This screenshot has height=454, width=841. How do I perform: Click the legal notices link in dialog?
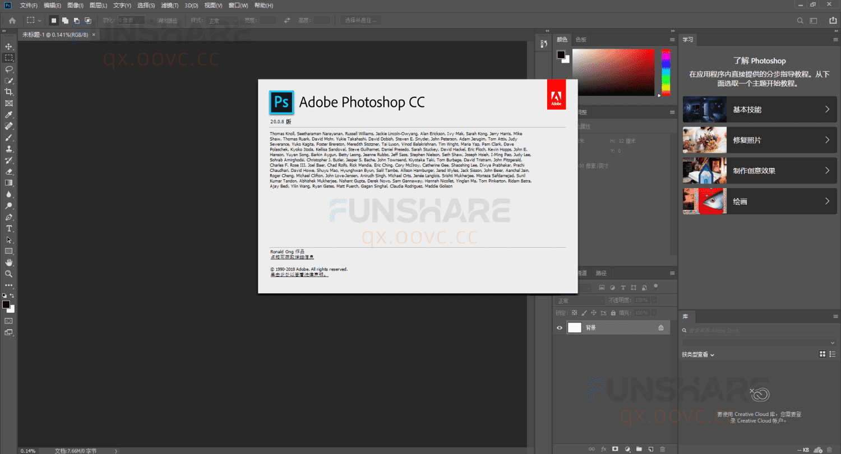click(299, 275)
